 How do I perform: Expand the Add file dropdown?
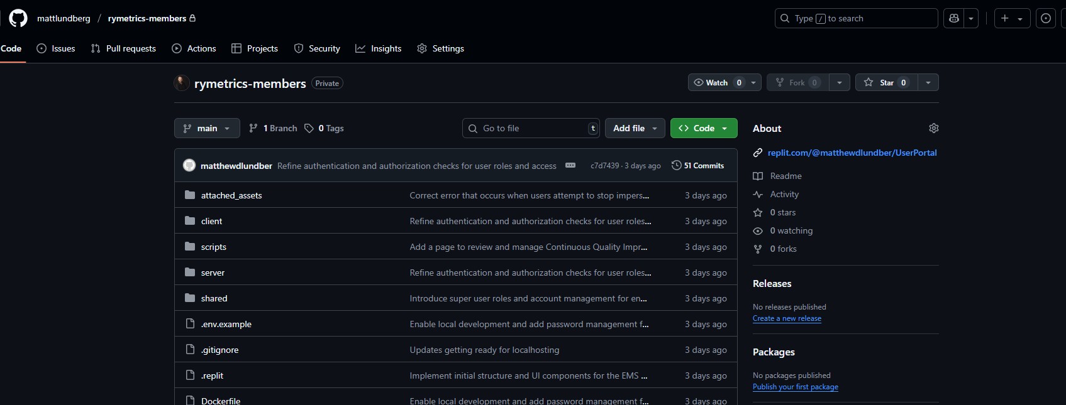click(x=635, y=128)
